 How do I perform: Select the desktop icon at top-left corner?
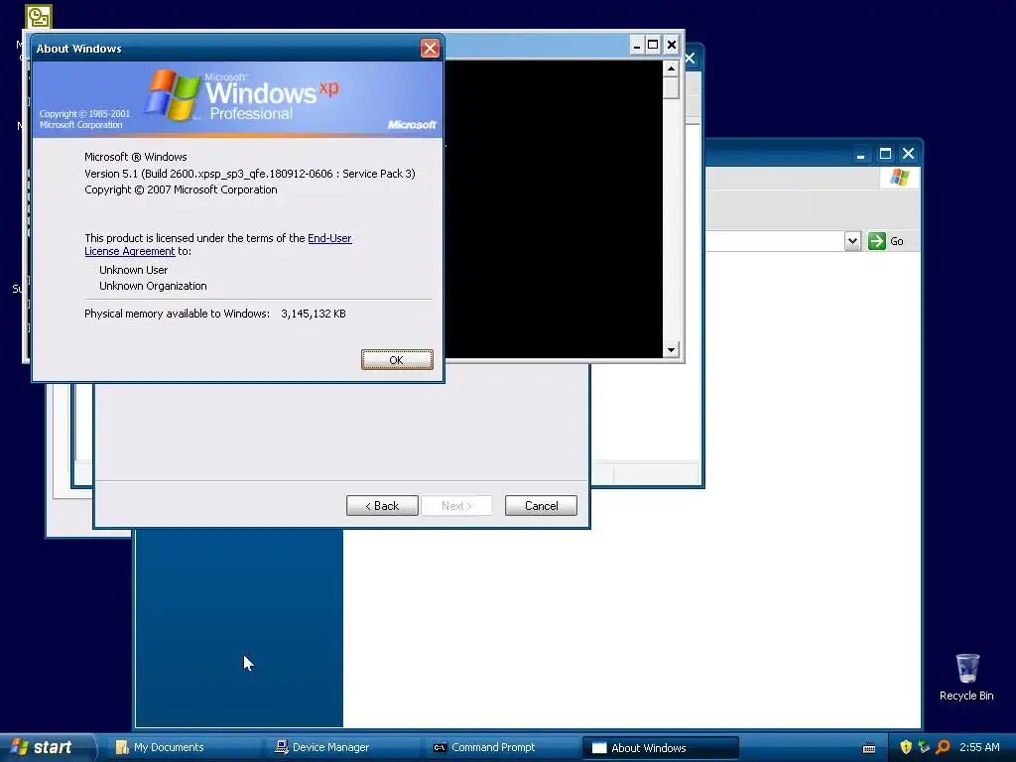pyautogui.click(x=39, y=17)
